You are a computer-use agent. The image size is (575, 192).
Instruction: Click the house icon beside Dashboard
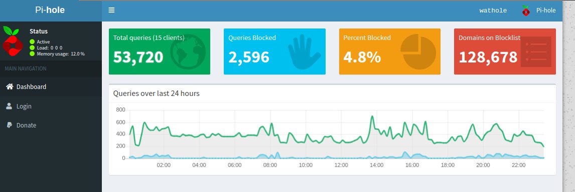click(x=10, y=86)
